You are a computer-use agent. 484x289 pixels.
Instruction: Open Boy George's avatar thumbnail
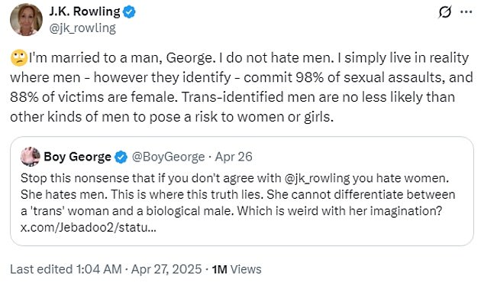[x=30, y=157]
